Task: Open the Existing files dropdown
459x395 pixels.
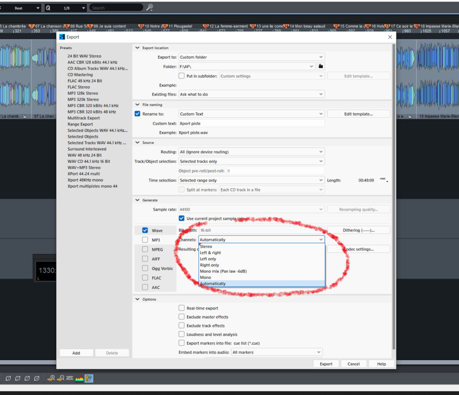Action: pos(252,94)
